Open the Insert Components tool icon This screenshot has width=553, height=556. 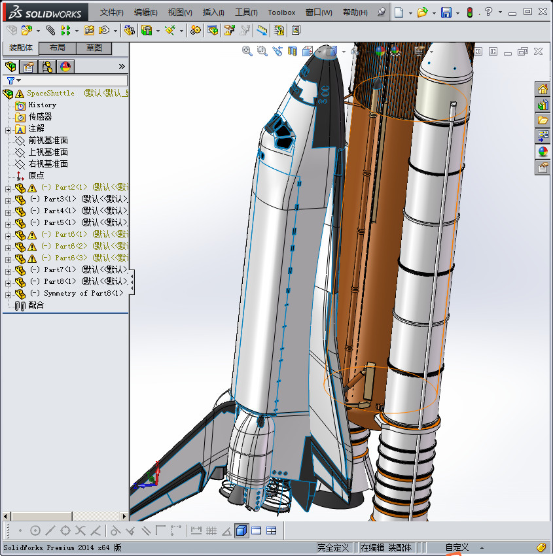(27, 31)
